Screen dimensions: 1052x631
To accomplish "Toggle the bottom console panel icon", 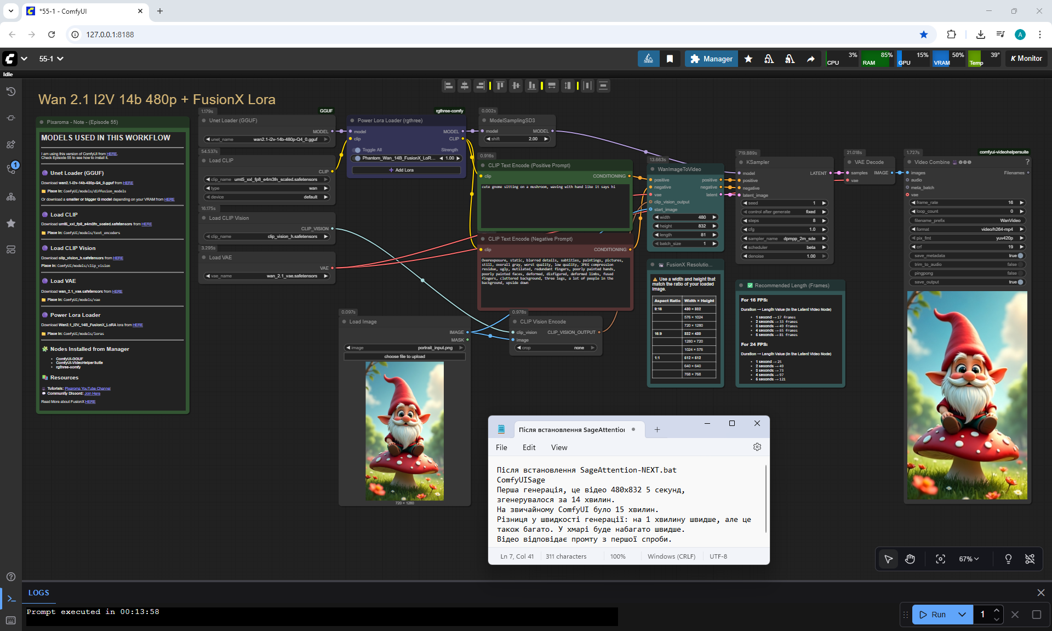I will (x=11, y=599).
